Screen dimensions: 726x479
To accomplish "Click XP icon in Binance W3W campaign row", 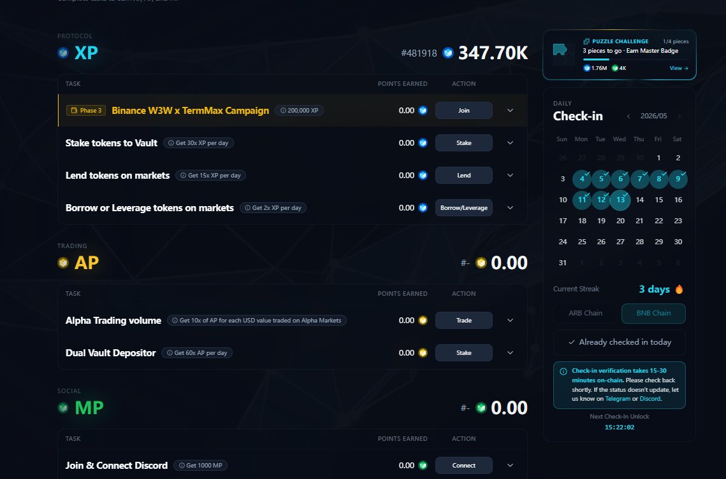I will [x=423, y=111].
